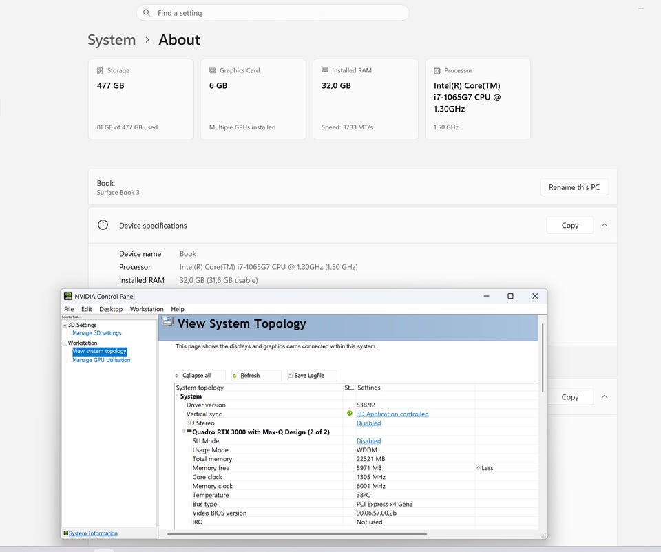Click Bus type value PCI Express x4 Gen3
The height and width of the screenshot is (552, 661).
coord(384,504)
